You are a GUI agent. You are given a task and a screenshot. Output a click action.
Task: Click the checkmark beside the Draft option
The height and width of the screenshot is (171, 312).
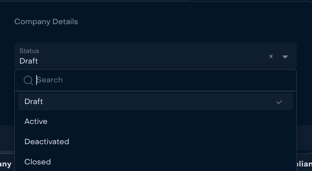click(279, 102)
